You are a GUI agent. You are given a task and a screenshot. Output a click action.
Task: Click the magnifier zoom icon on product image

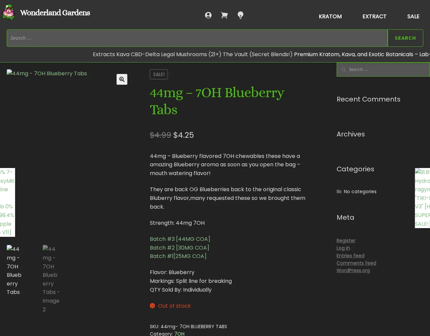(x=122, y=80)
